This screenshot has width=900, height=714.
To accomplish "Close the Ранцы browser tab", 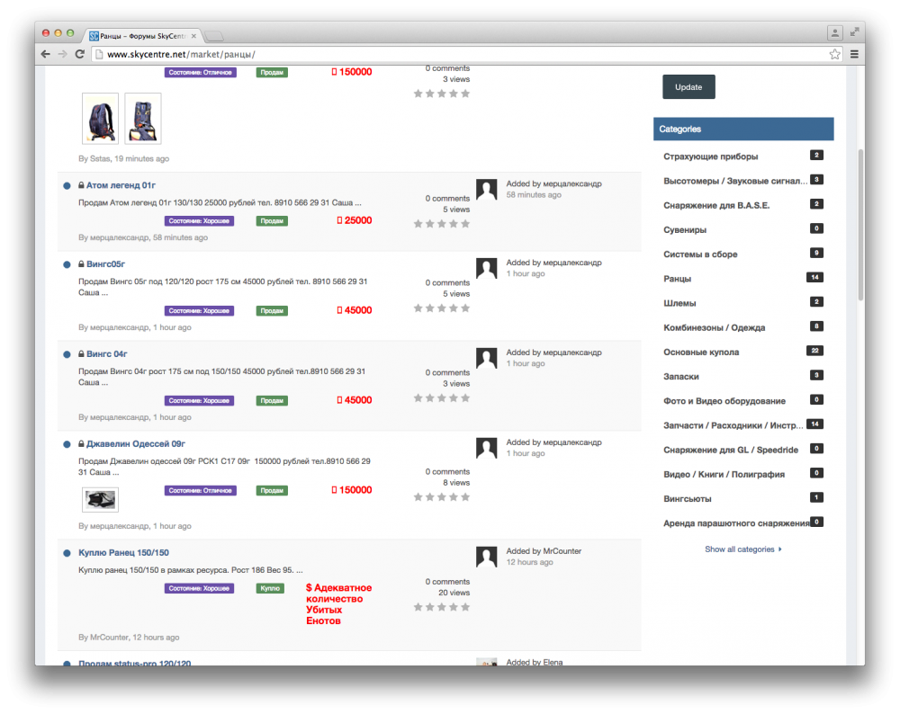I will [193, 36].
